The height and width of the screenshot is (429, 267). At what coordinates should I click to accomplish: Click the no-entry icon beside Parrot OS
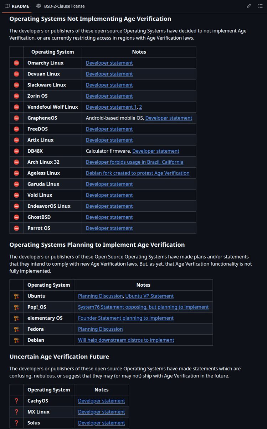16,228
